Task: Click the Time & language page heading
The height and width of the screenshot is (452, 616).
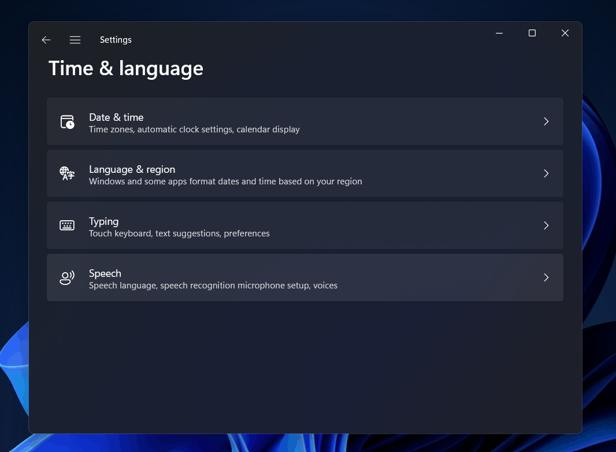Action: tap(126, 68)
